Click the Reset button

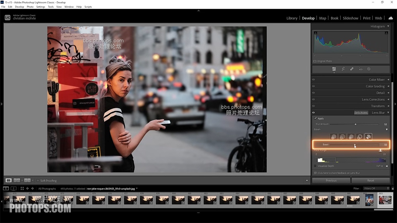pyautogui.click(x=371, y=180)
